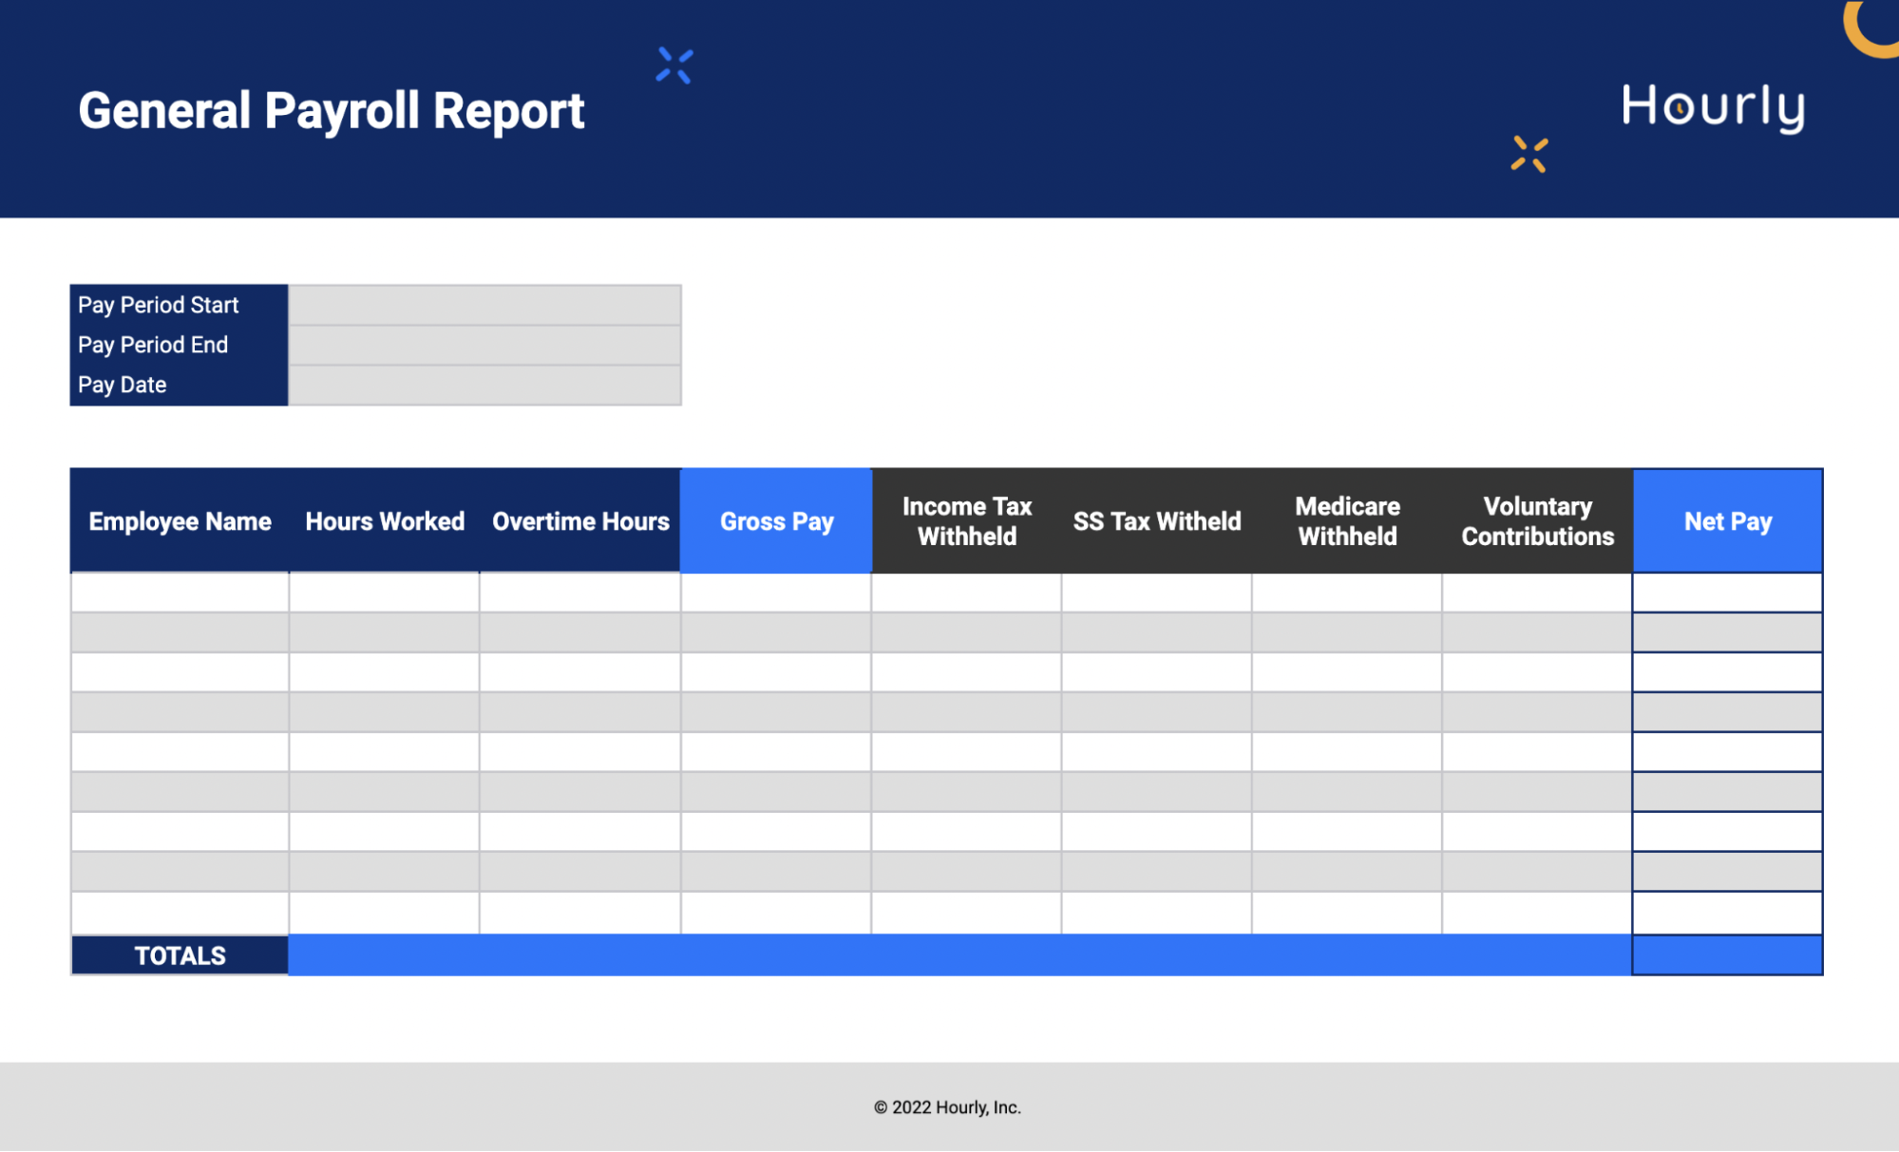
Task: Select the Medicare Withheld header
Action: [1347, 521]
